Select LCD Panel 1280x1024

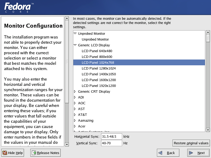click(x=139, y=68)
